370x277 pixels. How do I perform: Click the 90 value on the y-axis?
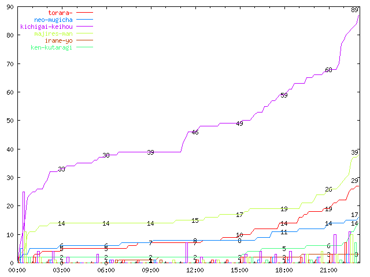[10, 6]
